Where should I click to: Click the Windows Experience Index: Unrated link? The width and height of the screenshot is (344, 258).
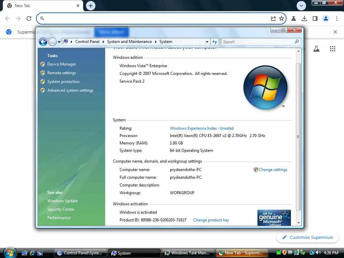(x=202, y=128)
